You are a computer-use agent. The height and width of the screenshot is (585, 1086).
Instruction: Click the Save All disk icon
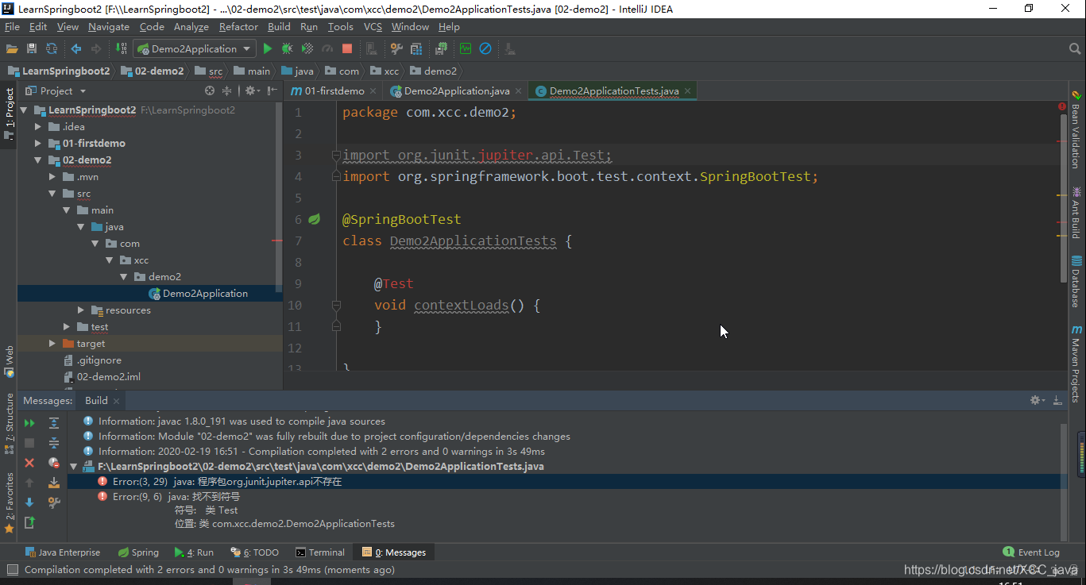tap(32, 48)
